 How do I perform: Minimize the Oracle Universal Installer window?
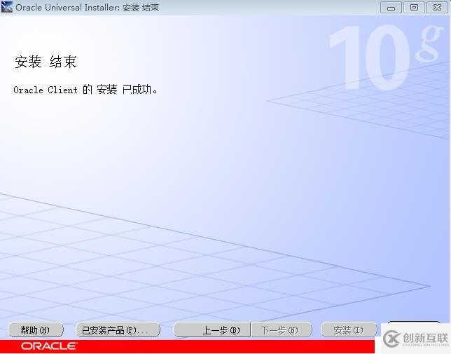(x=391, y=8)
